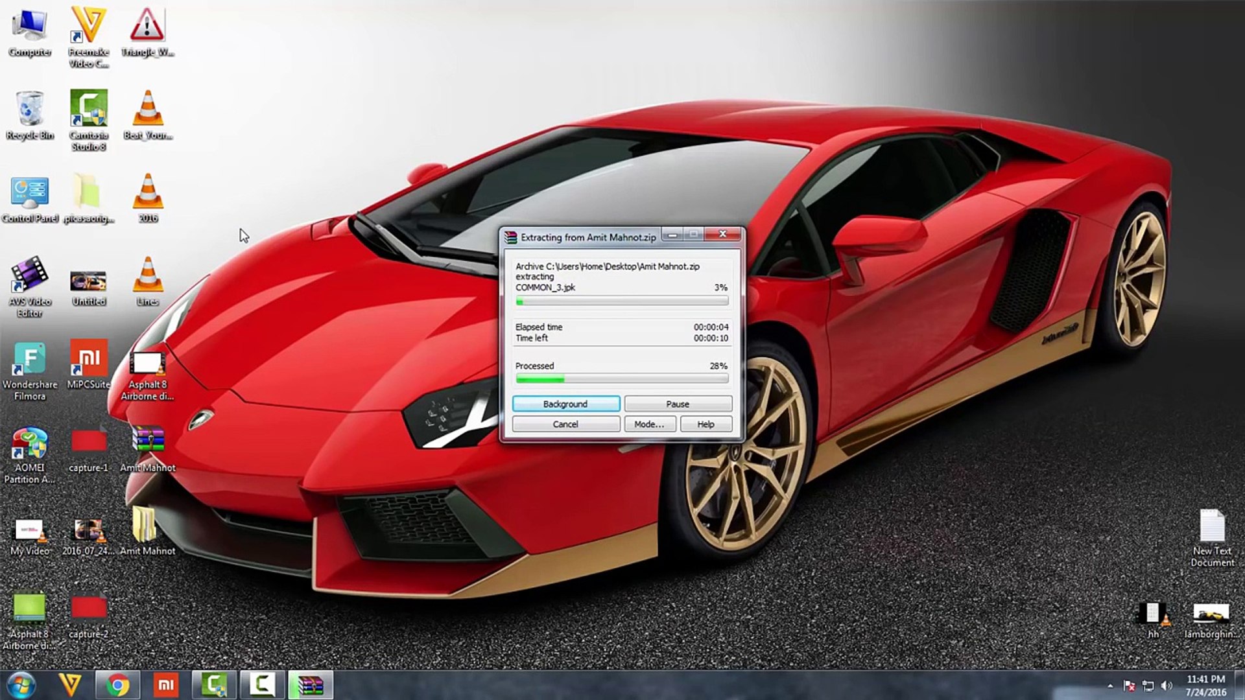Open Google Chrome from the taskbar
The image size is (1245, 700).
[118, 685]
